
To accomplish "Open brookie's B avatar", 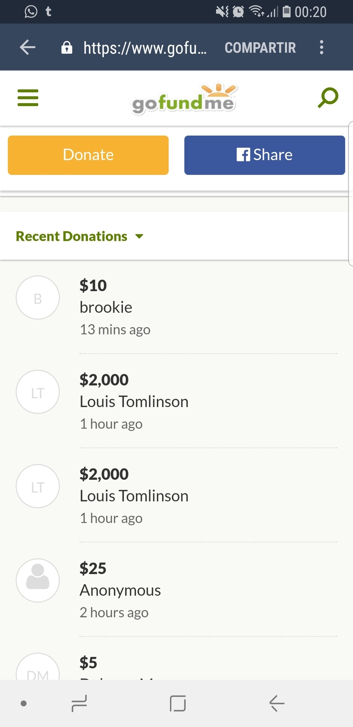I will tap(38, 298).
